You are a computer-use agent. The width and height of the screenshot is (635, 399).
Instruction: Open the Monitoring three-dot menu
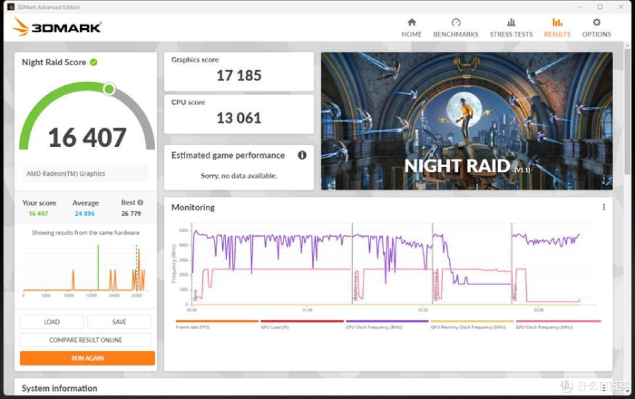604,207
